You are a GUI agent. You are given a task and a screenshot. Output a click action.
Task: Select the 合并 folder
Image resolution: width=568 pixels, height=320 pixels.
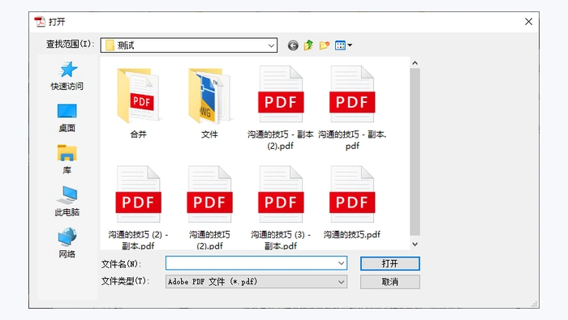(139, 104)
